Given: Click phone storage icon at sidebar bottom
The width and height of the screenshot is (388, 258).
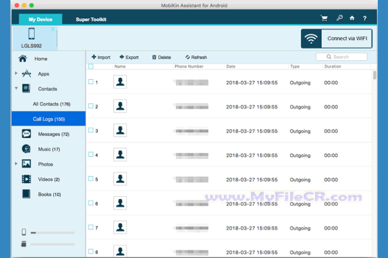Looking at the screenshot, I should pos(24,232).
